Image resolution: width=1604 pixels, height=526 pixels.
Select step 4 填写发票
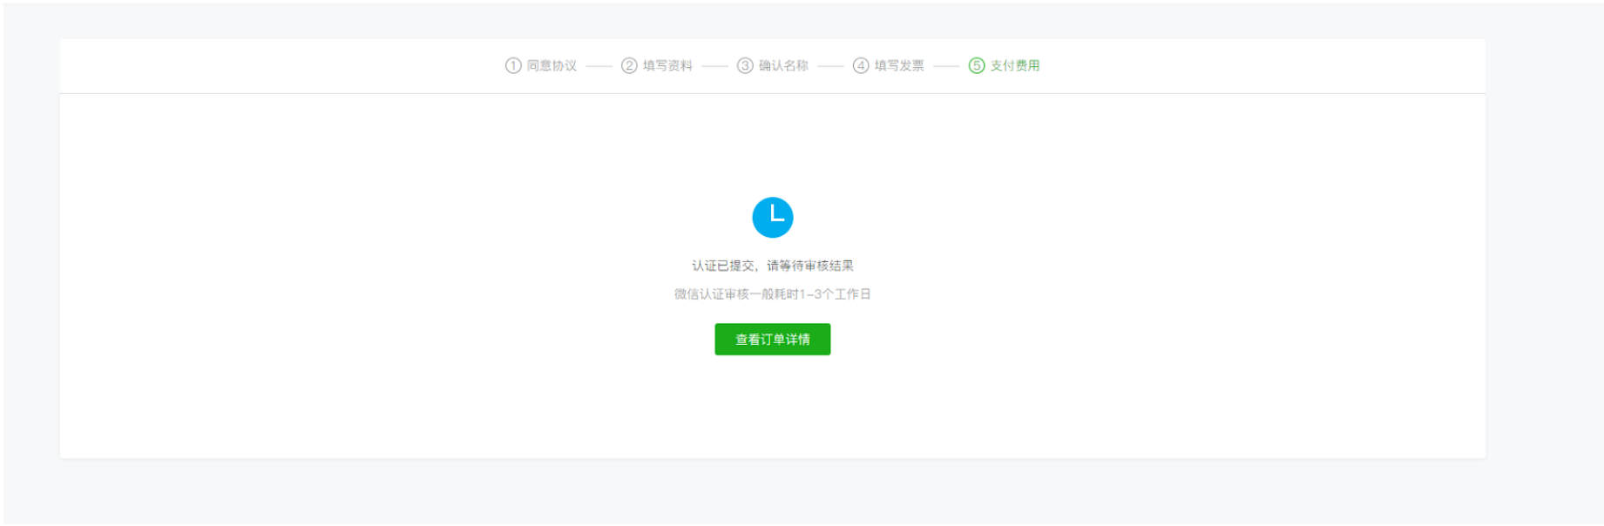(x=889, y=65)
